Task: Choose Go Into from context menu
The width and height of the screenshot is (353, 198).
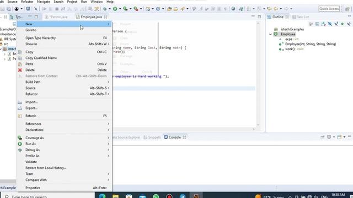Action: pos(65,30)
